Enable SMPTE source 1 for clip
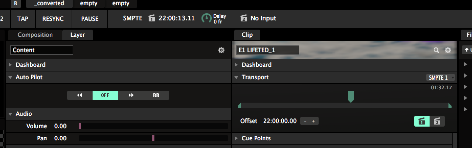Viewport: 472px width, 148px height. [x=422, y=121]
